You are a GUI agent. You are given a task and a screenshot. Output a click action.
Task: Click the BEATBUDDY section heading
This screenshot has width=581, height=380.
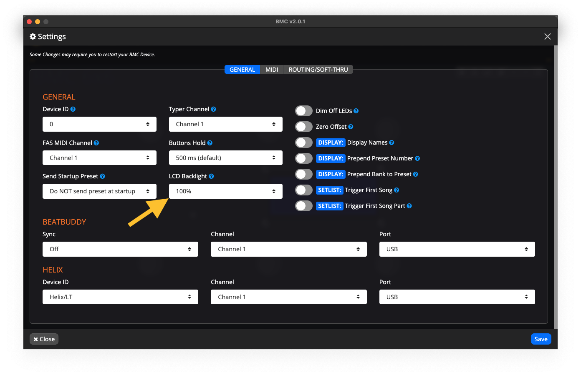click(64, 222)
